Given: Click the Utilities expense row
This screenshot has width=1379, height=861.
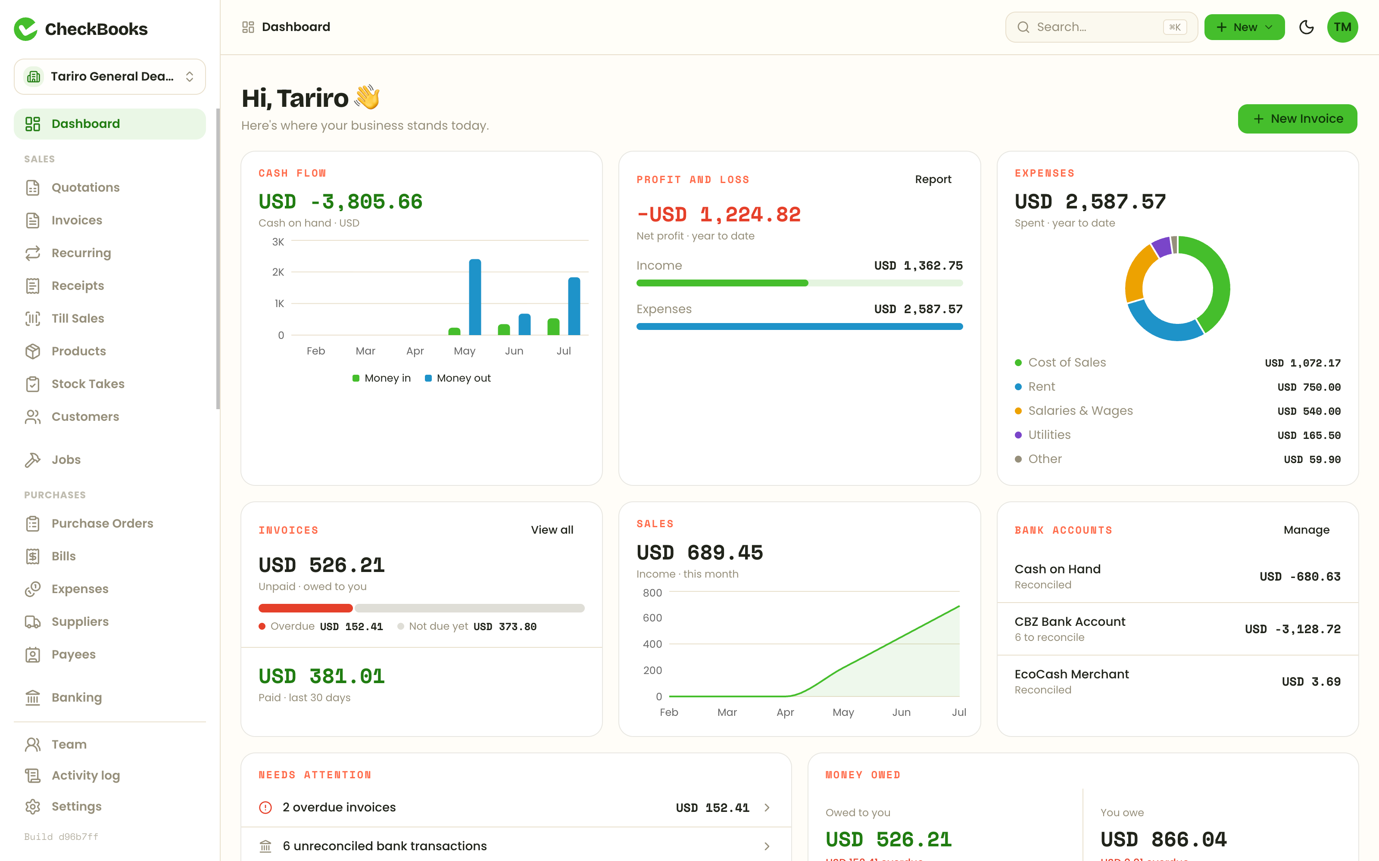Looking at the screenshot, I should (1177, 435).
